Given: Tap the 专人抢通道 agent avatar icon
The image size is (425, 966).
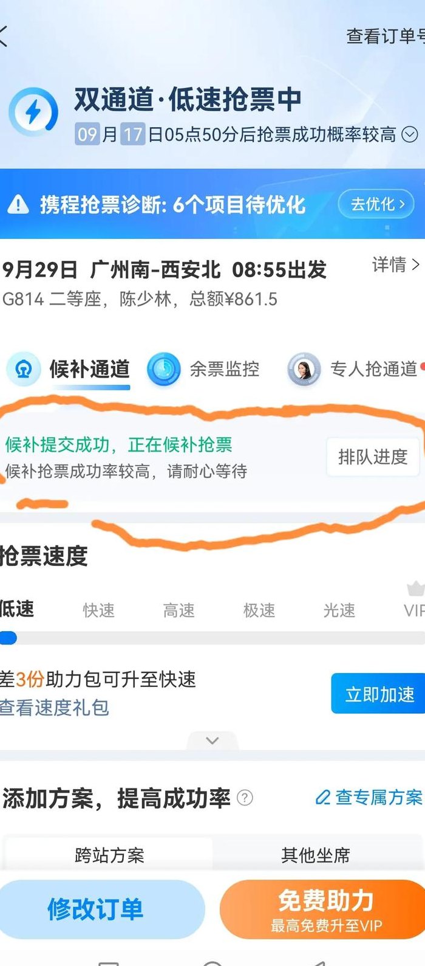Looking at the screenshot, I should tap(304, 369).
